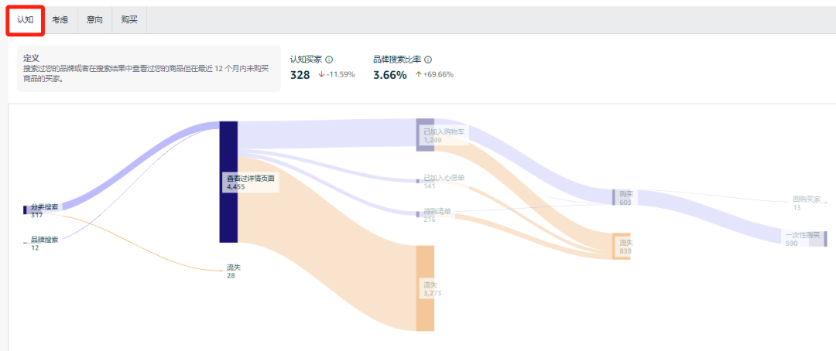Image resolution: width=836 pixels, height=351 pixels.
Task: Click the 流失 3,273 orange node
Action: [425, 288]
